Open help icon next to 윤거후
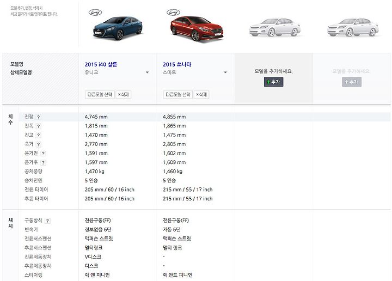The image size is (392, 281). pos(43,162)
